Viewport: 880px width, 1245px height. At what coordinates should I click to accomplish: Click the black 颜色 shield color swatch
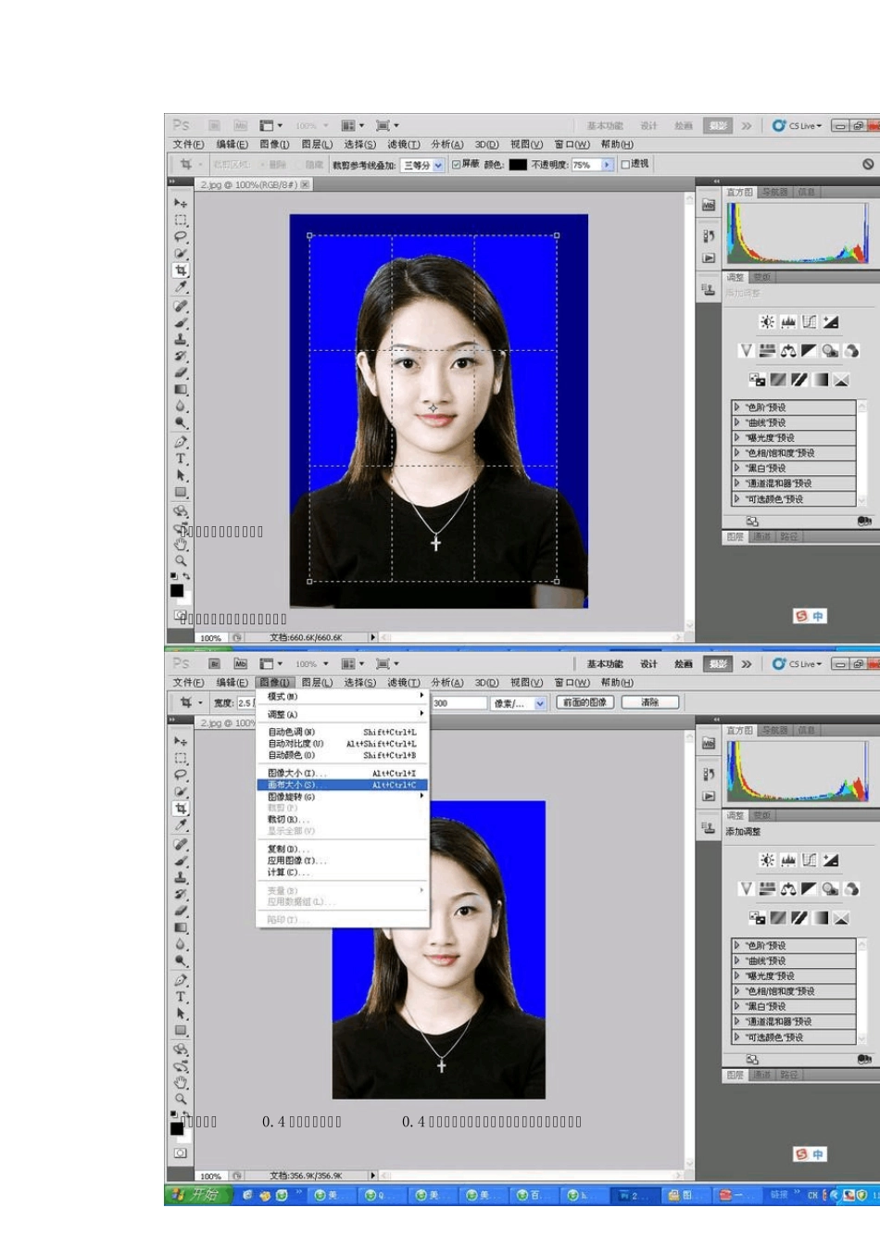pyautogui.click(x=518, y=165)
